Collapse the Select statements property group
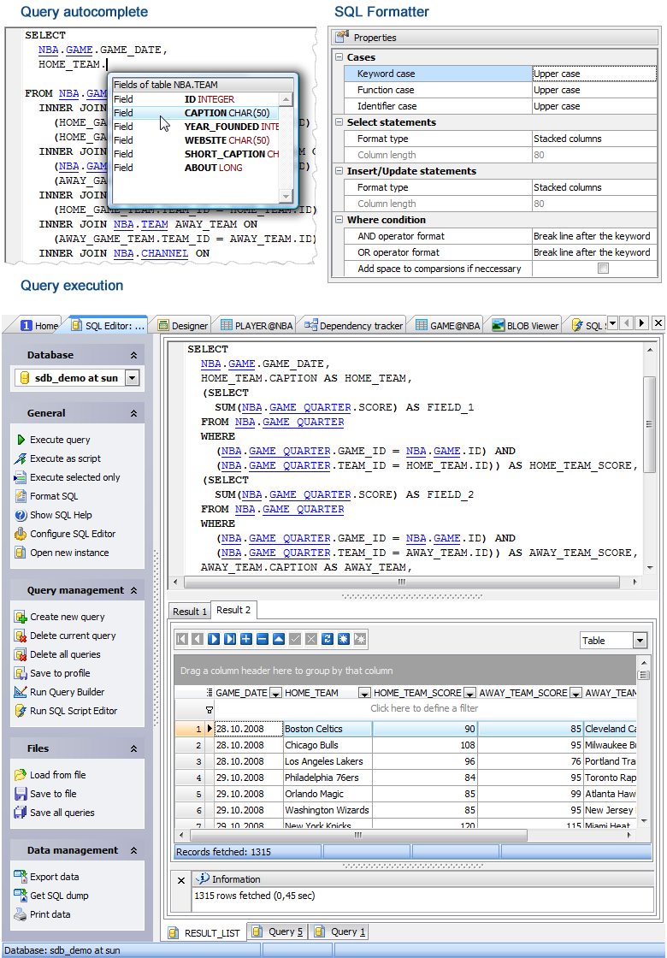Viewport: 667px width, 958px height. pos(339,122)
